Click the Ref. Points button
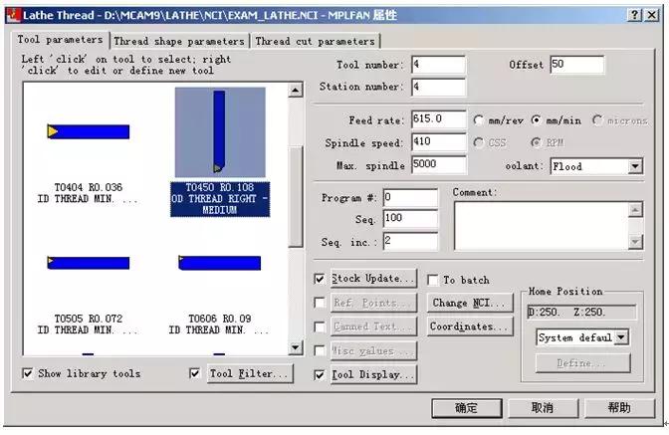This screenshot has height=435, width=669. [x=373, y=303]
